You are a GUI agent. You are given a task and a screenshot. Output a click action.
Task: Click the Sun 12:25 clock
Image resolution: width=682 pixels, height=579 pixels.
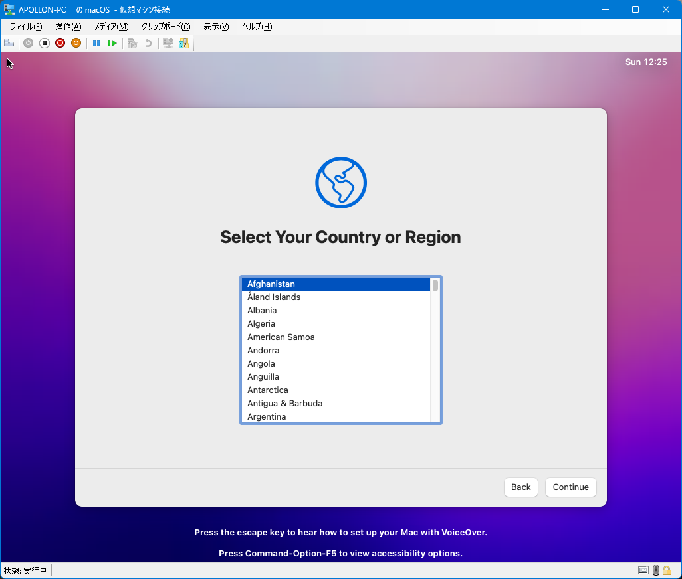[x=646, y=62]
